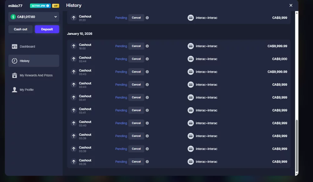The width and height of the screenshot is (313, 182).
Task: Click card icon next to CA$9,000 interac entry
Action: pyautogui.click(x=191, y=59)
